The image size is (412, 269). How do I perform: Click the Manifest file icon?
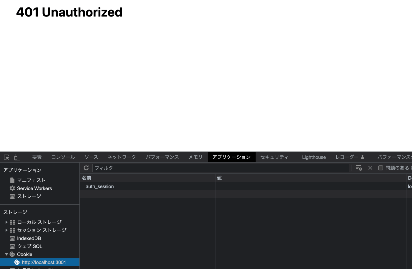[x=12, y=180]
